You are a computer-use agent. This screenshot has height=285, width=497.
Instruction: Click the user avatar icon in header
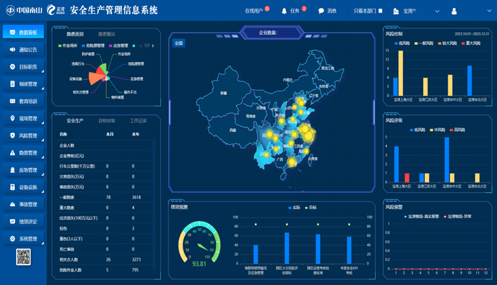454,11
